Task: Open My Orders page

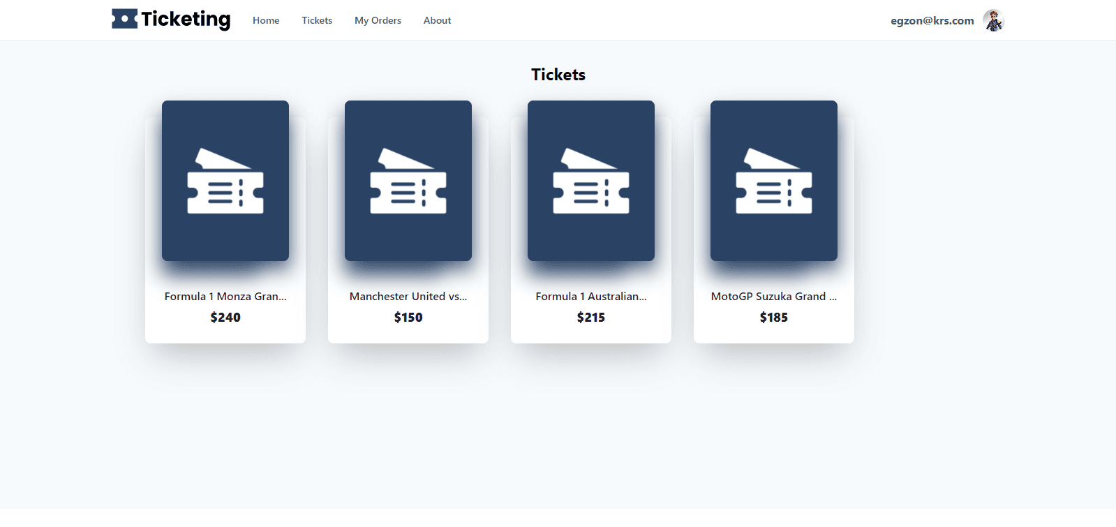Action: click(x=378, y=20)
